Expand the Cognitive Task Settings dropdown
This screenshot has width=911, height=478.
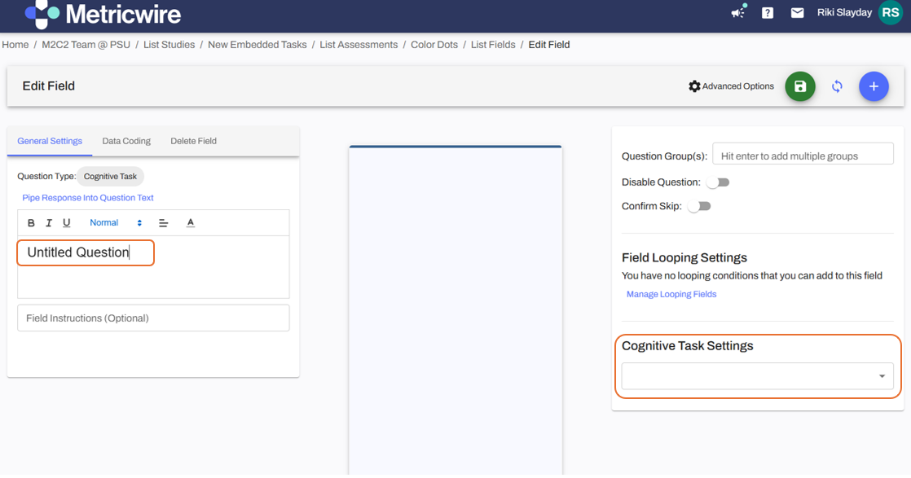(757, 376)
